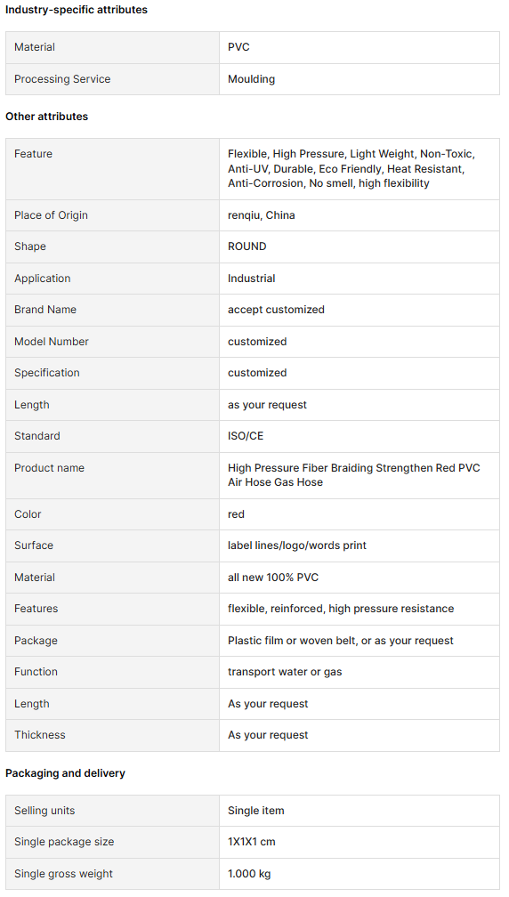Click the Packaging and delivery heading

click(65, 772)
